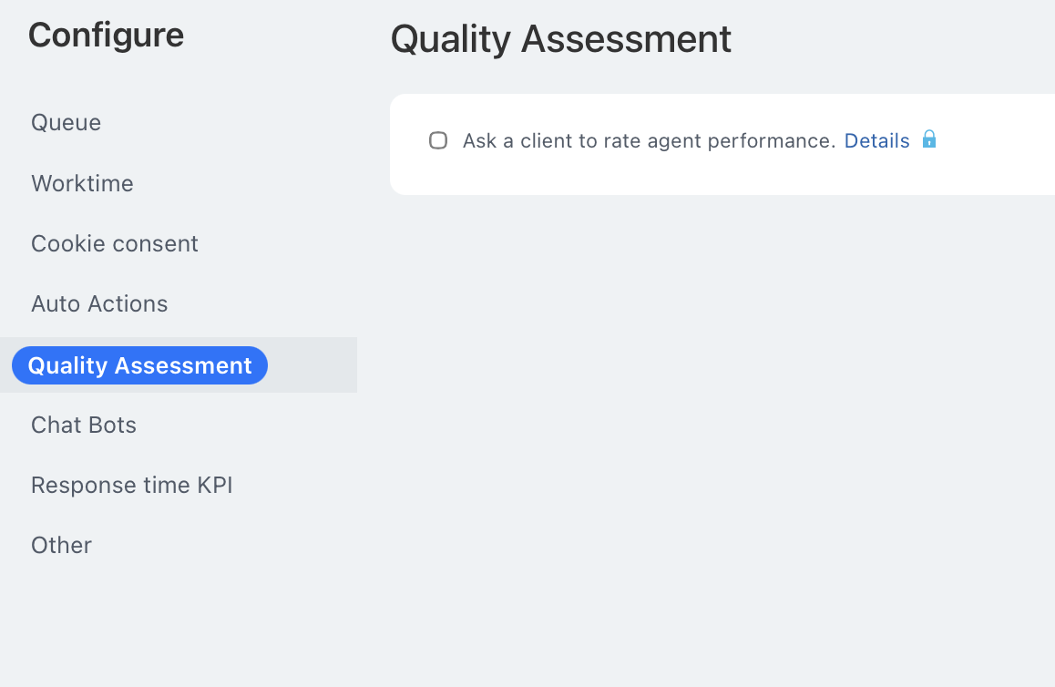
Task: Switch to the Auto Actions section
Action: (x=99, y=303)
